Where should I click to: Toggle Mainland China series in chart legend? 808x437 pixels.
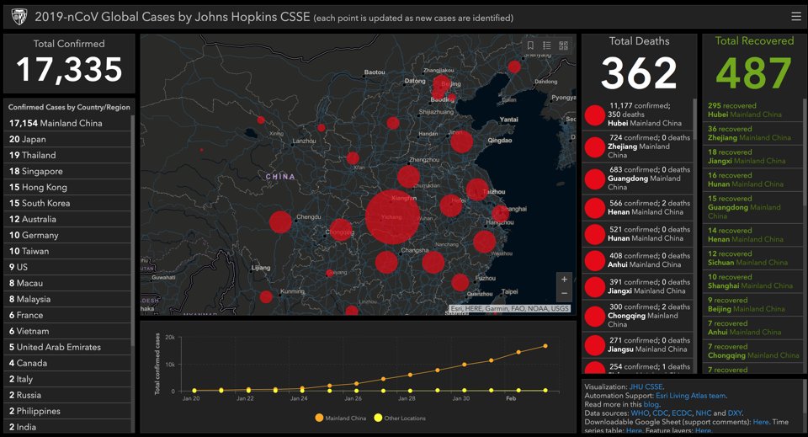point(341,418)
